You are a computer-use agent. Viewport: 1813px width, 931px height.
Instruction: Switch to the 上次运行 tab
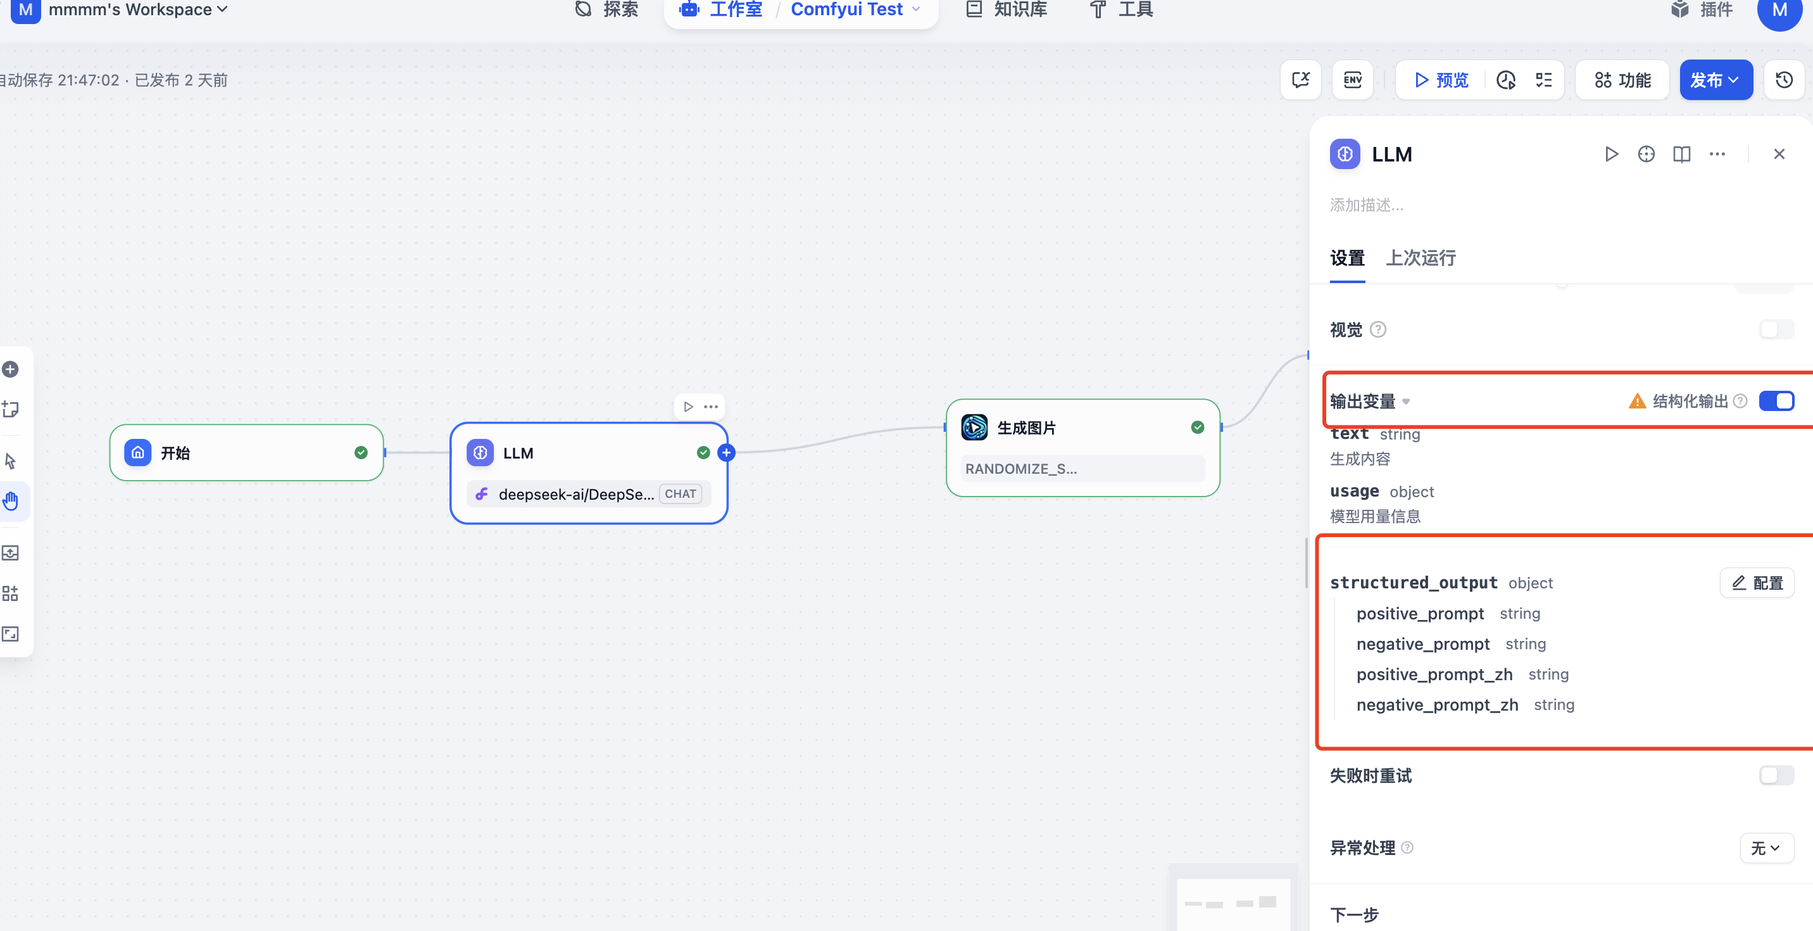(x=1421, y=258)
